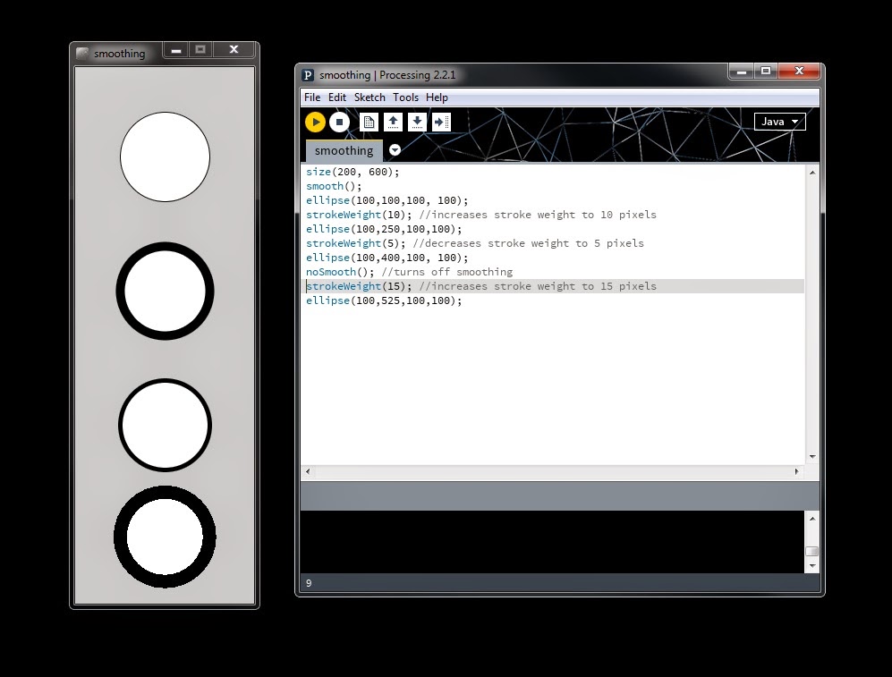
Task: Export the application with the arrow icon
Action: click(x=441, y=122)
